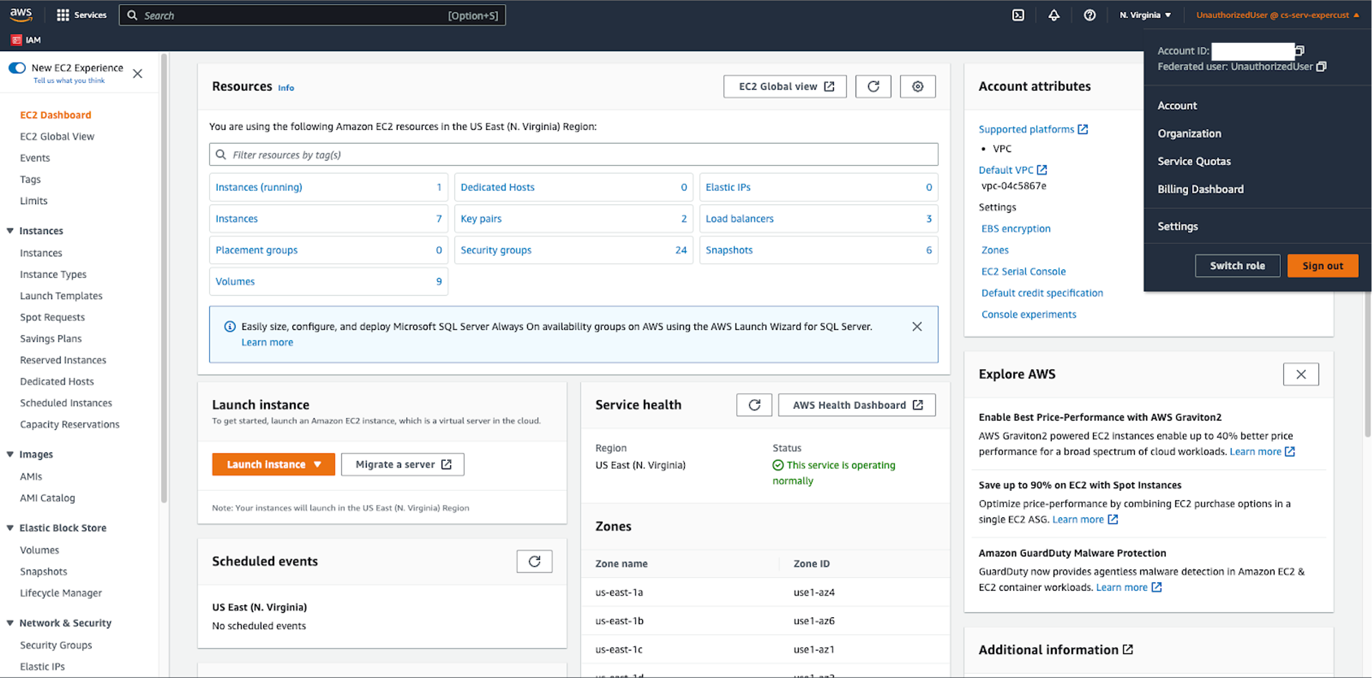Refresh the Resources panel
This screenshot has width=1372, height=678.
coord(873,86)
